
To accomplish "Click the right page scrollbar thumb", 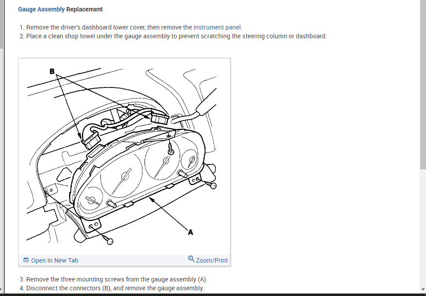I will pyautogui.click(x=423, y=84).
